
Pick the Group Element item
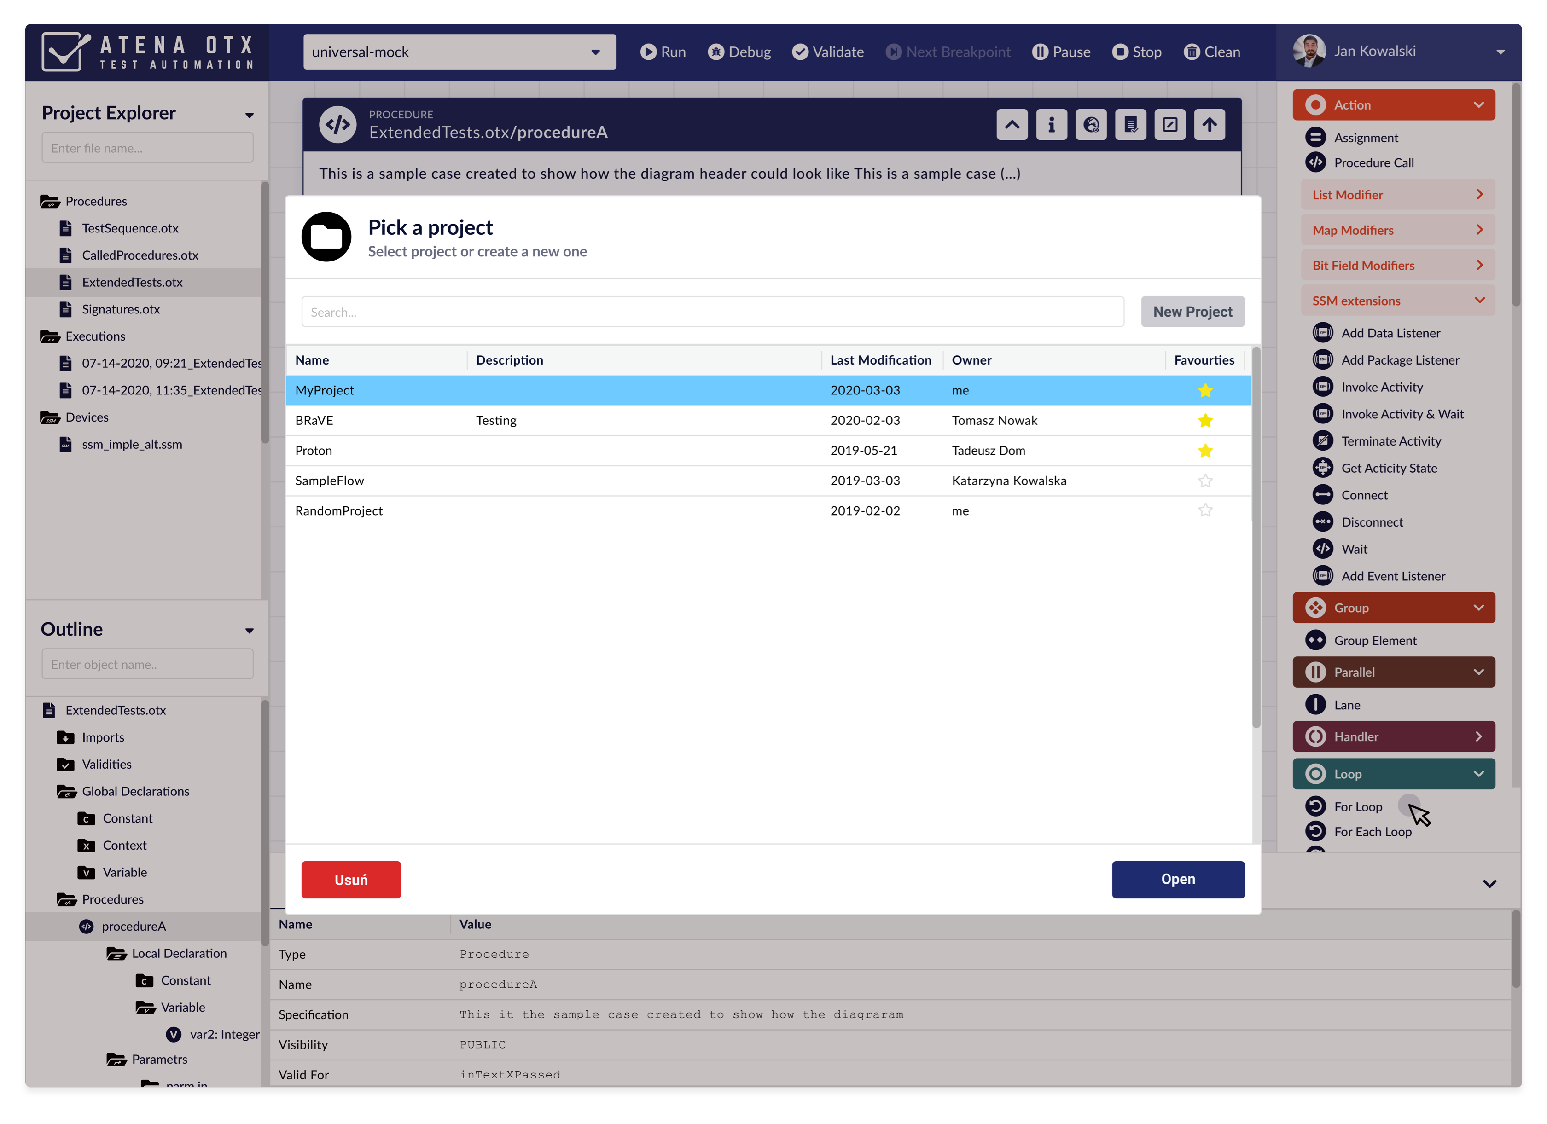(x=1361, y=640)
